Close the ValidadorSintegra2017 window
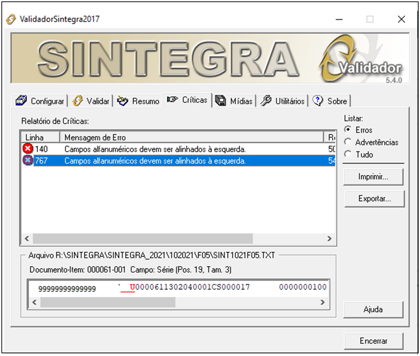Screen dimensions: 420x356 401,19
